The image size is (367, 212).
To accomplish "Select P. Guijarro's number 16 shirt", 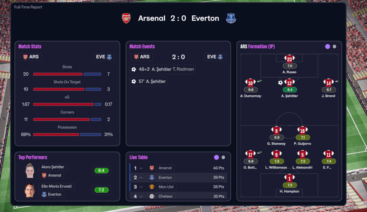I will tap(303, 130).
